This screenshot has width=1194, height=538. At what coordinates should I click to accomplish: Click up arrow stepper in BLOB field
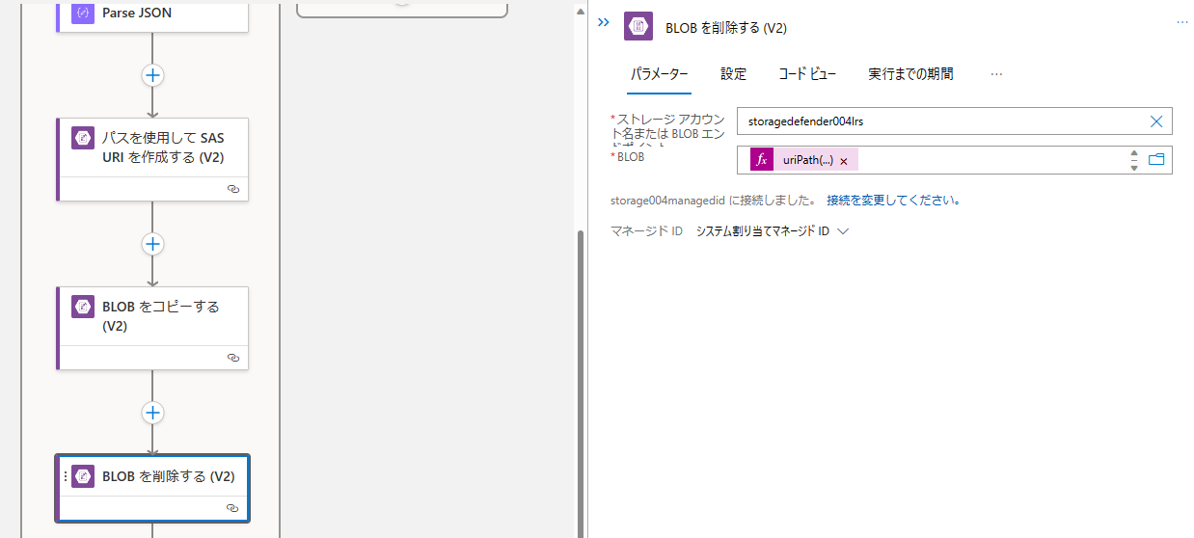coord(1134,154)
